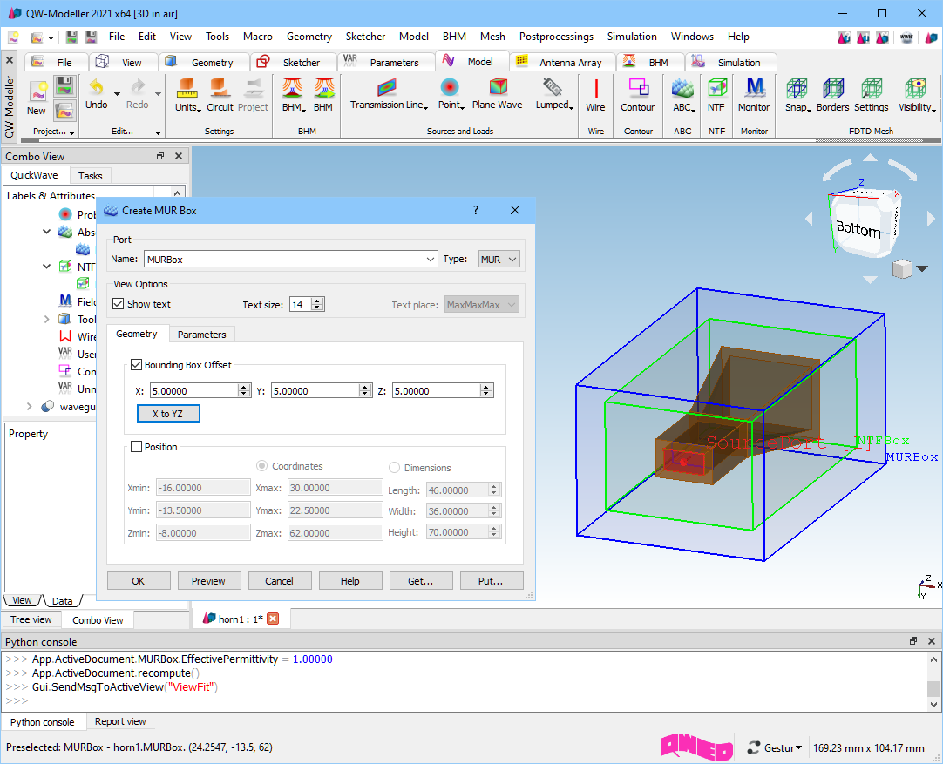Screen dimensions: 943x764
Task: Expand the wavegu tree node
Action: pyautogui.click(x=29, y=406)
